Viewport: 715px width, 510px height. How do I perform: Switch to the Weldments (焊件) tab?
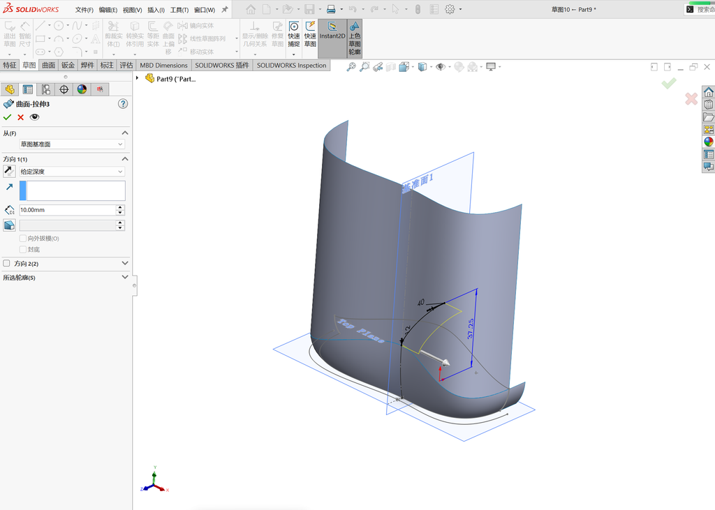(87, 65)
